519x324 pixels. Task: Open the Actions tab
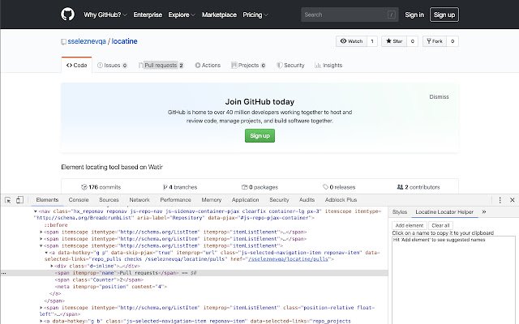[x=208, y=65]
